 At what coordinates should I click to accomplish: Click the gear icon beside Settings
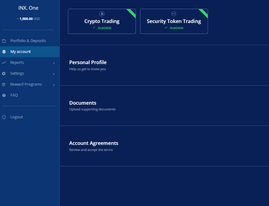[x=4, y=74]
